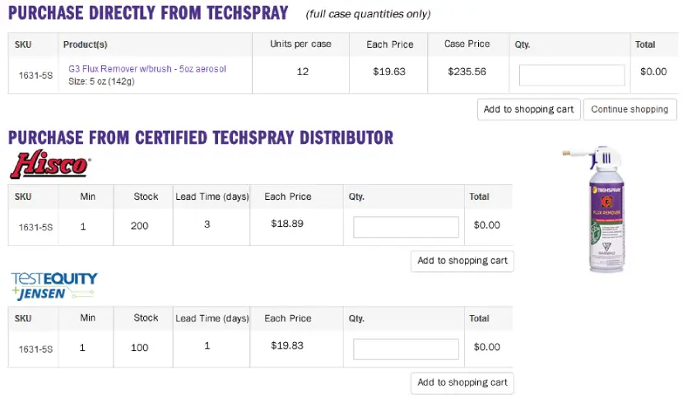The image size is (683, 398).
Task: Click the Hisco distributor logo
Action: pyautogui.click(x=49, y=164)
